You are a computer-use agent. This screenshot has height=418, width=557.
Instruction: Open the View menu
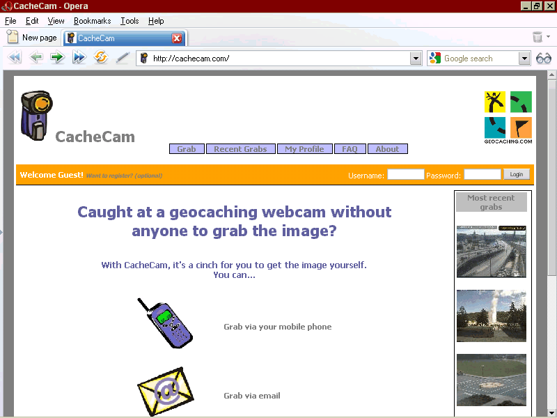point(56,21)
